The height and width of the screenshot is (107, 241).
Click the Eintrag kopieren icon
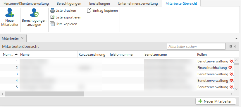89,11
